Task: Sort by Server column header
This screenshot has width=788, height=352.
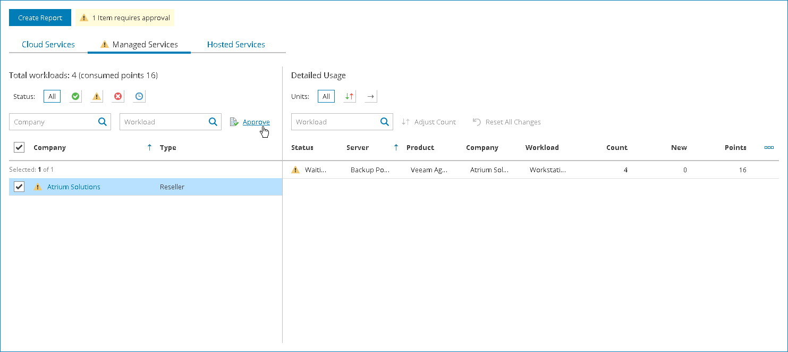Action: [358, 148]
